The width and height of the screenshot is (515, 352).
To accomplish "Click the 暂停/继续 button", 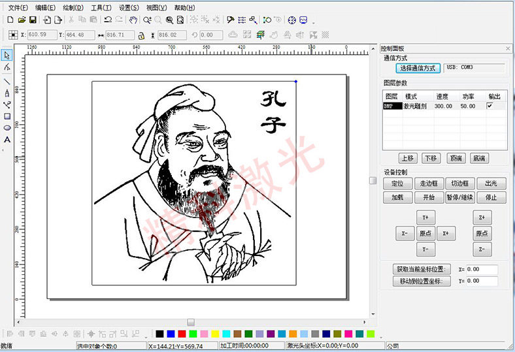I will click(460, 197).
